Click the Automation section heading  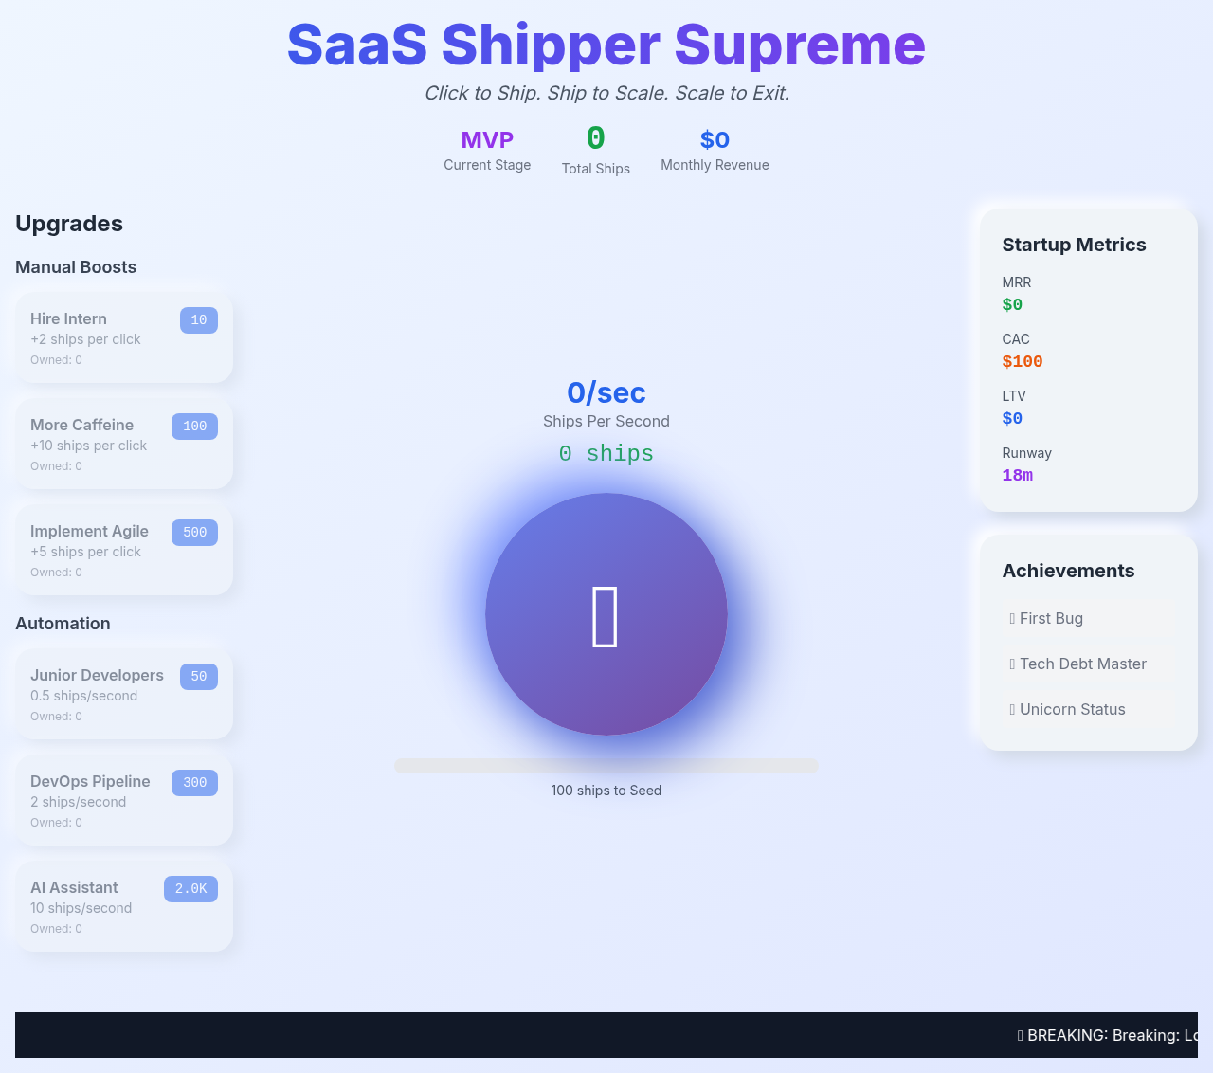tap(63, 624)
